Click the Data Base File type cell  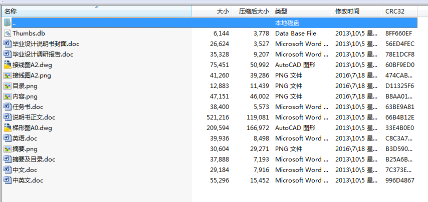296,33
